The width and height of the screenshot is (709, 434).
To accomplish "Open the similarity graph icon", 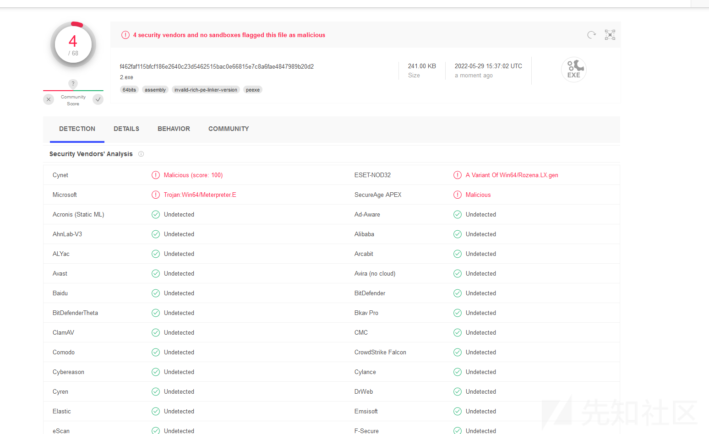I will point(610,35).
